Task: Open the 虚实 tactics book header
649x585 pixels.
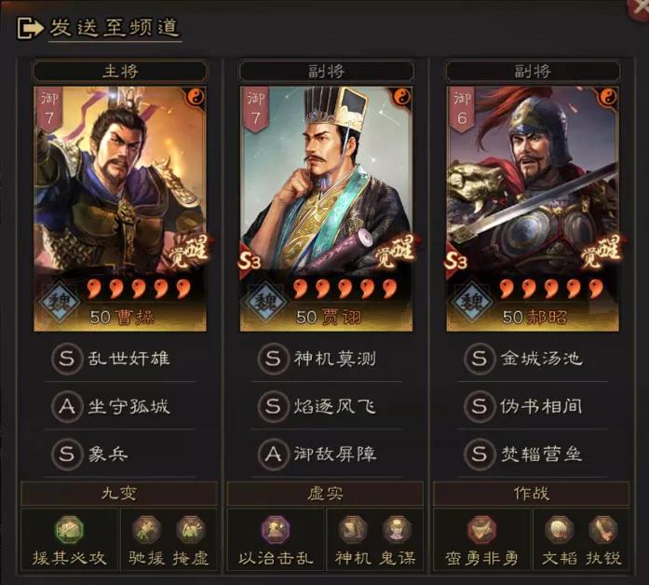Action: click(325, 494)
